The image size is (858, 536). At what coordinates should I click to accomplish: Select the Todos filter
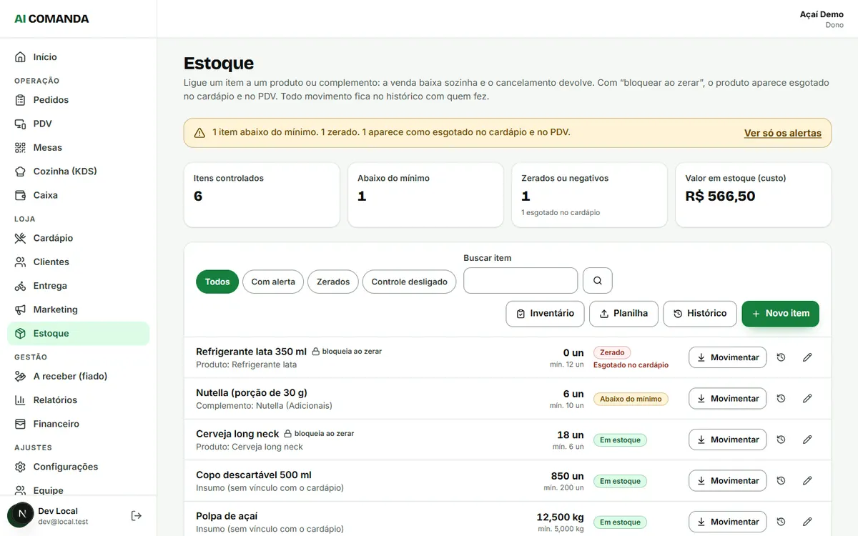pos(217,282)
